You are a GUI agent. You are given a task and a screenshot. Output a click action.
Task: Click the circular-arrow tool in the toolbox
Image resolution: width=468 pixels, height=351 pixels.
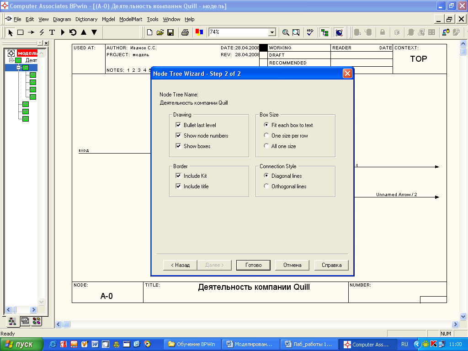73,32
